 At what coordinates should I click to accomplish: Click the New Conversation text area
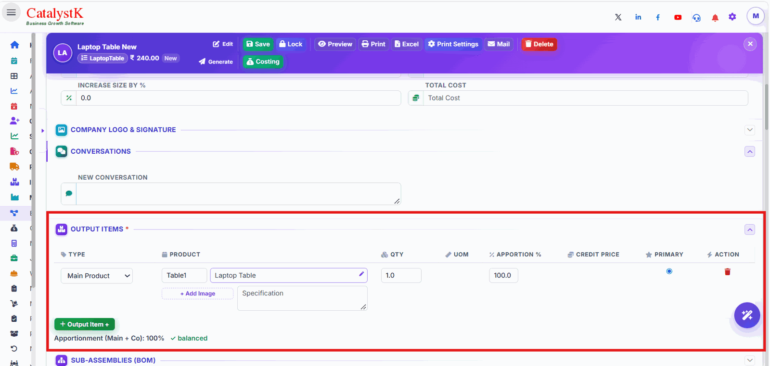pos(238,194)
